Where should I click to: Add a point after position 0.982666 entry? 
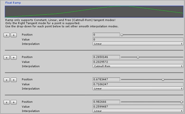pos(13,102)
